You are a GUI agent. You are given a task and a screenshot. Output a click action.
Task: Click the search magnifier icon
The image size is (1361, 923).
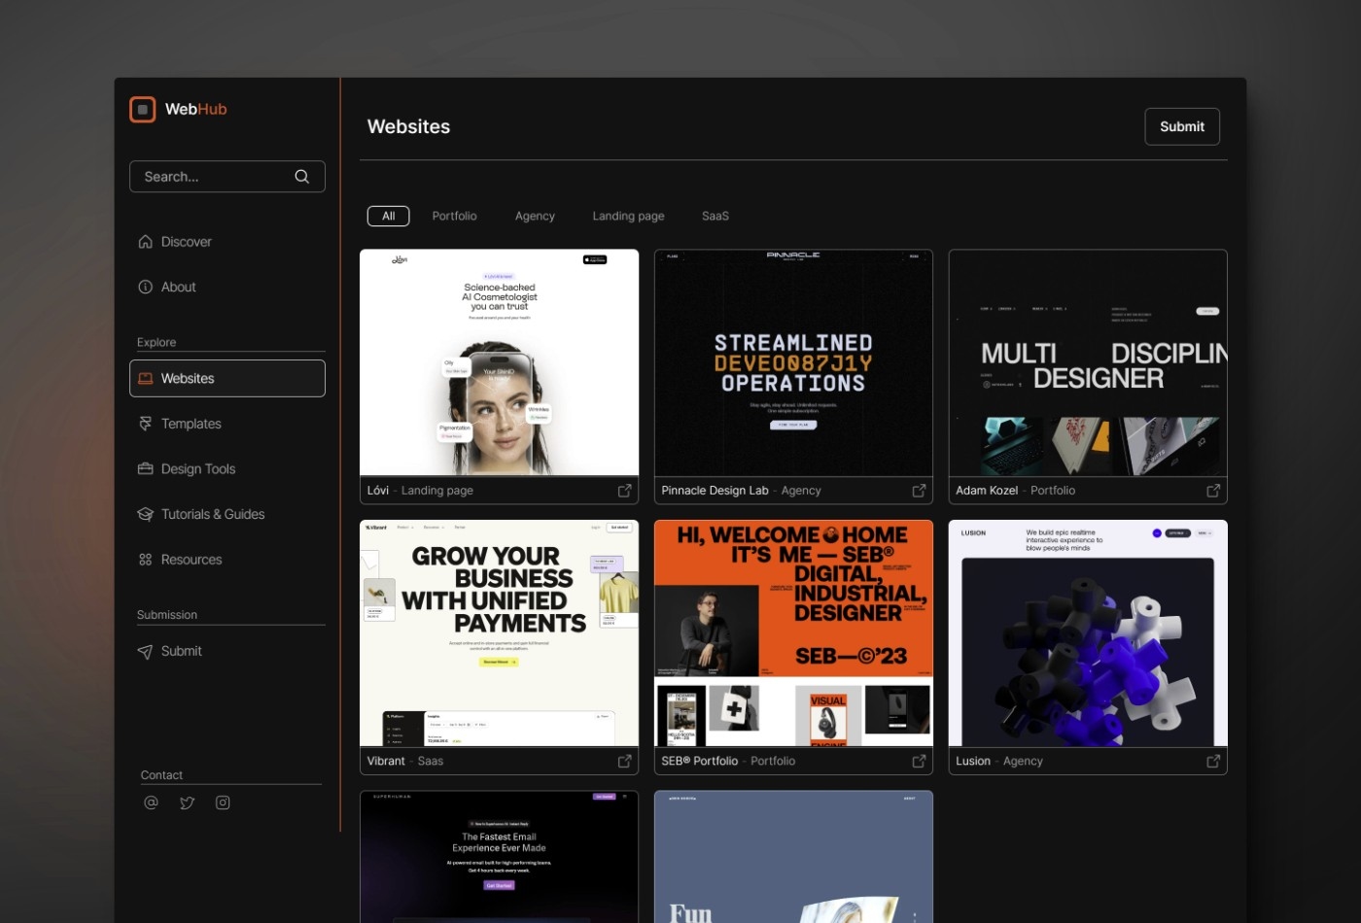pos(301,176)
